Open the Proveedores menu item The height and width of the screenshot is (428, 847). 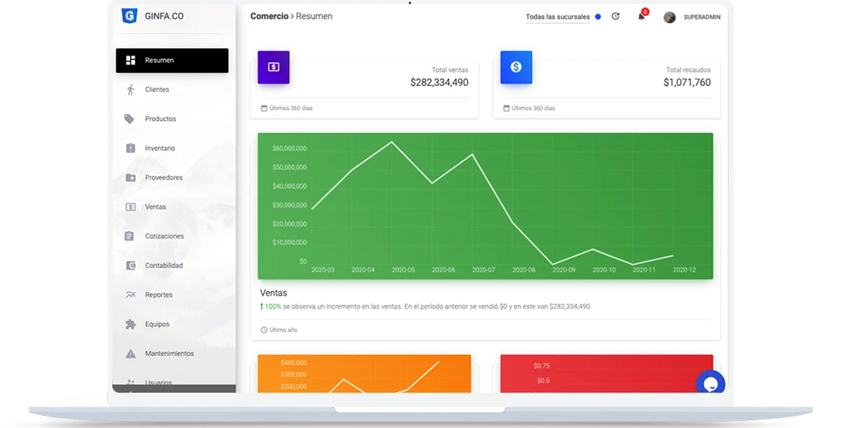pos(172,177)
